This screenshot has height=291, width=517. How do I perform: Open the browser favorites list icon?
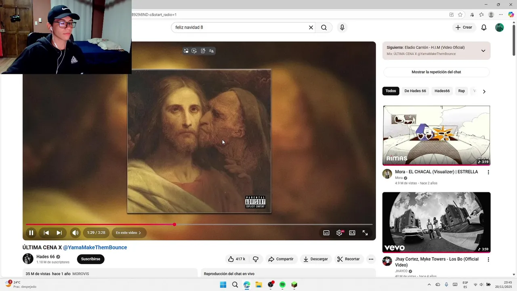(x=481, y=15)
